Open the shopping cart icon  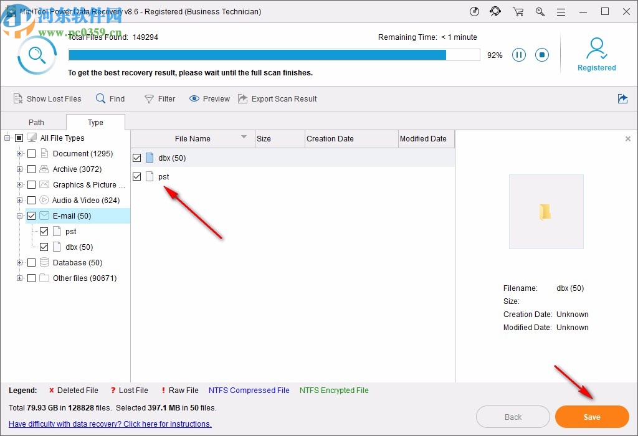coord(518,11)
